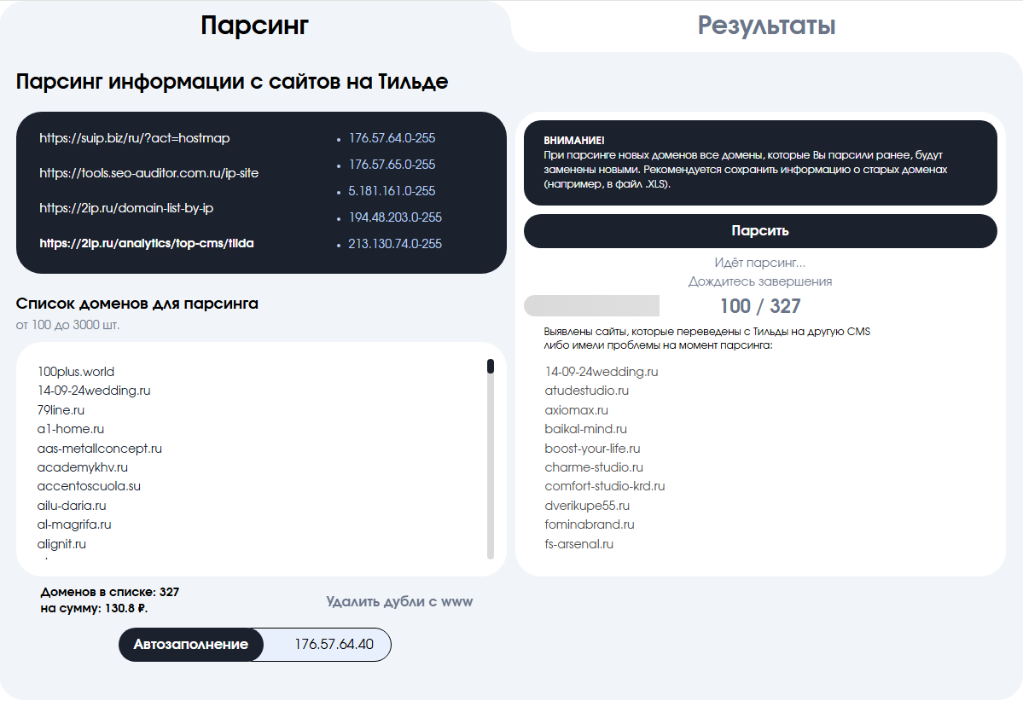This screenshot has width=1023, height=701.
Task: Click baikal-mind.ru in problem sites list
Action: click(x=586, y=429)
